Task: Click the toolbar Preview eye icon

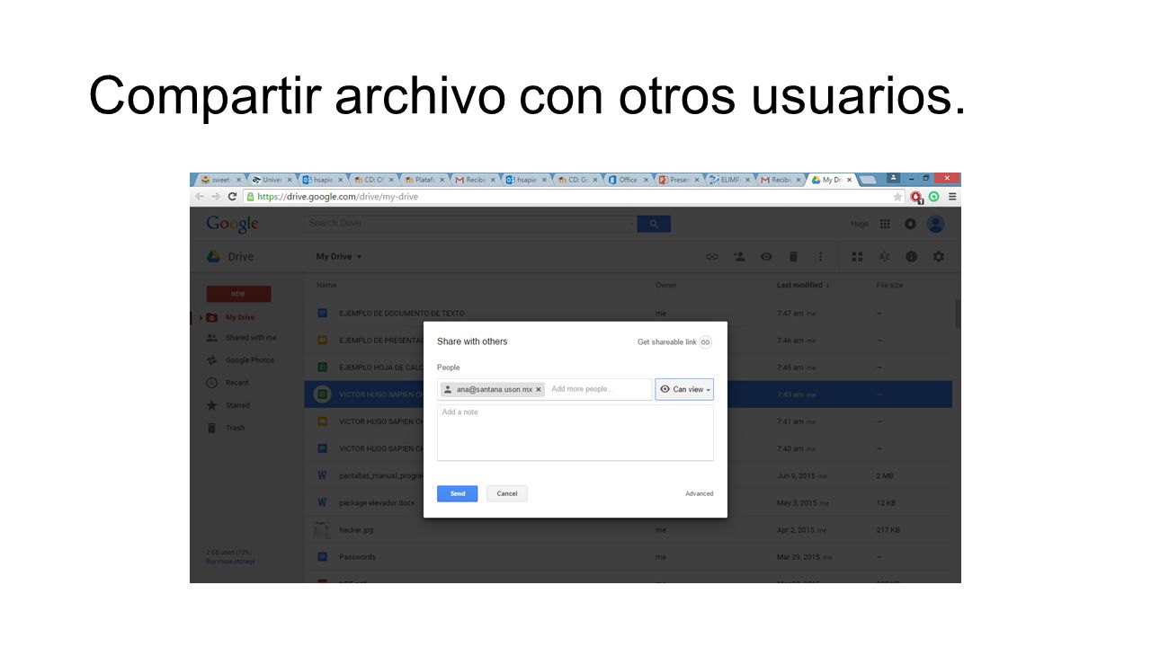Action: pos(766,256)
